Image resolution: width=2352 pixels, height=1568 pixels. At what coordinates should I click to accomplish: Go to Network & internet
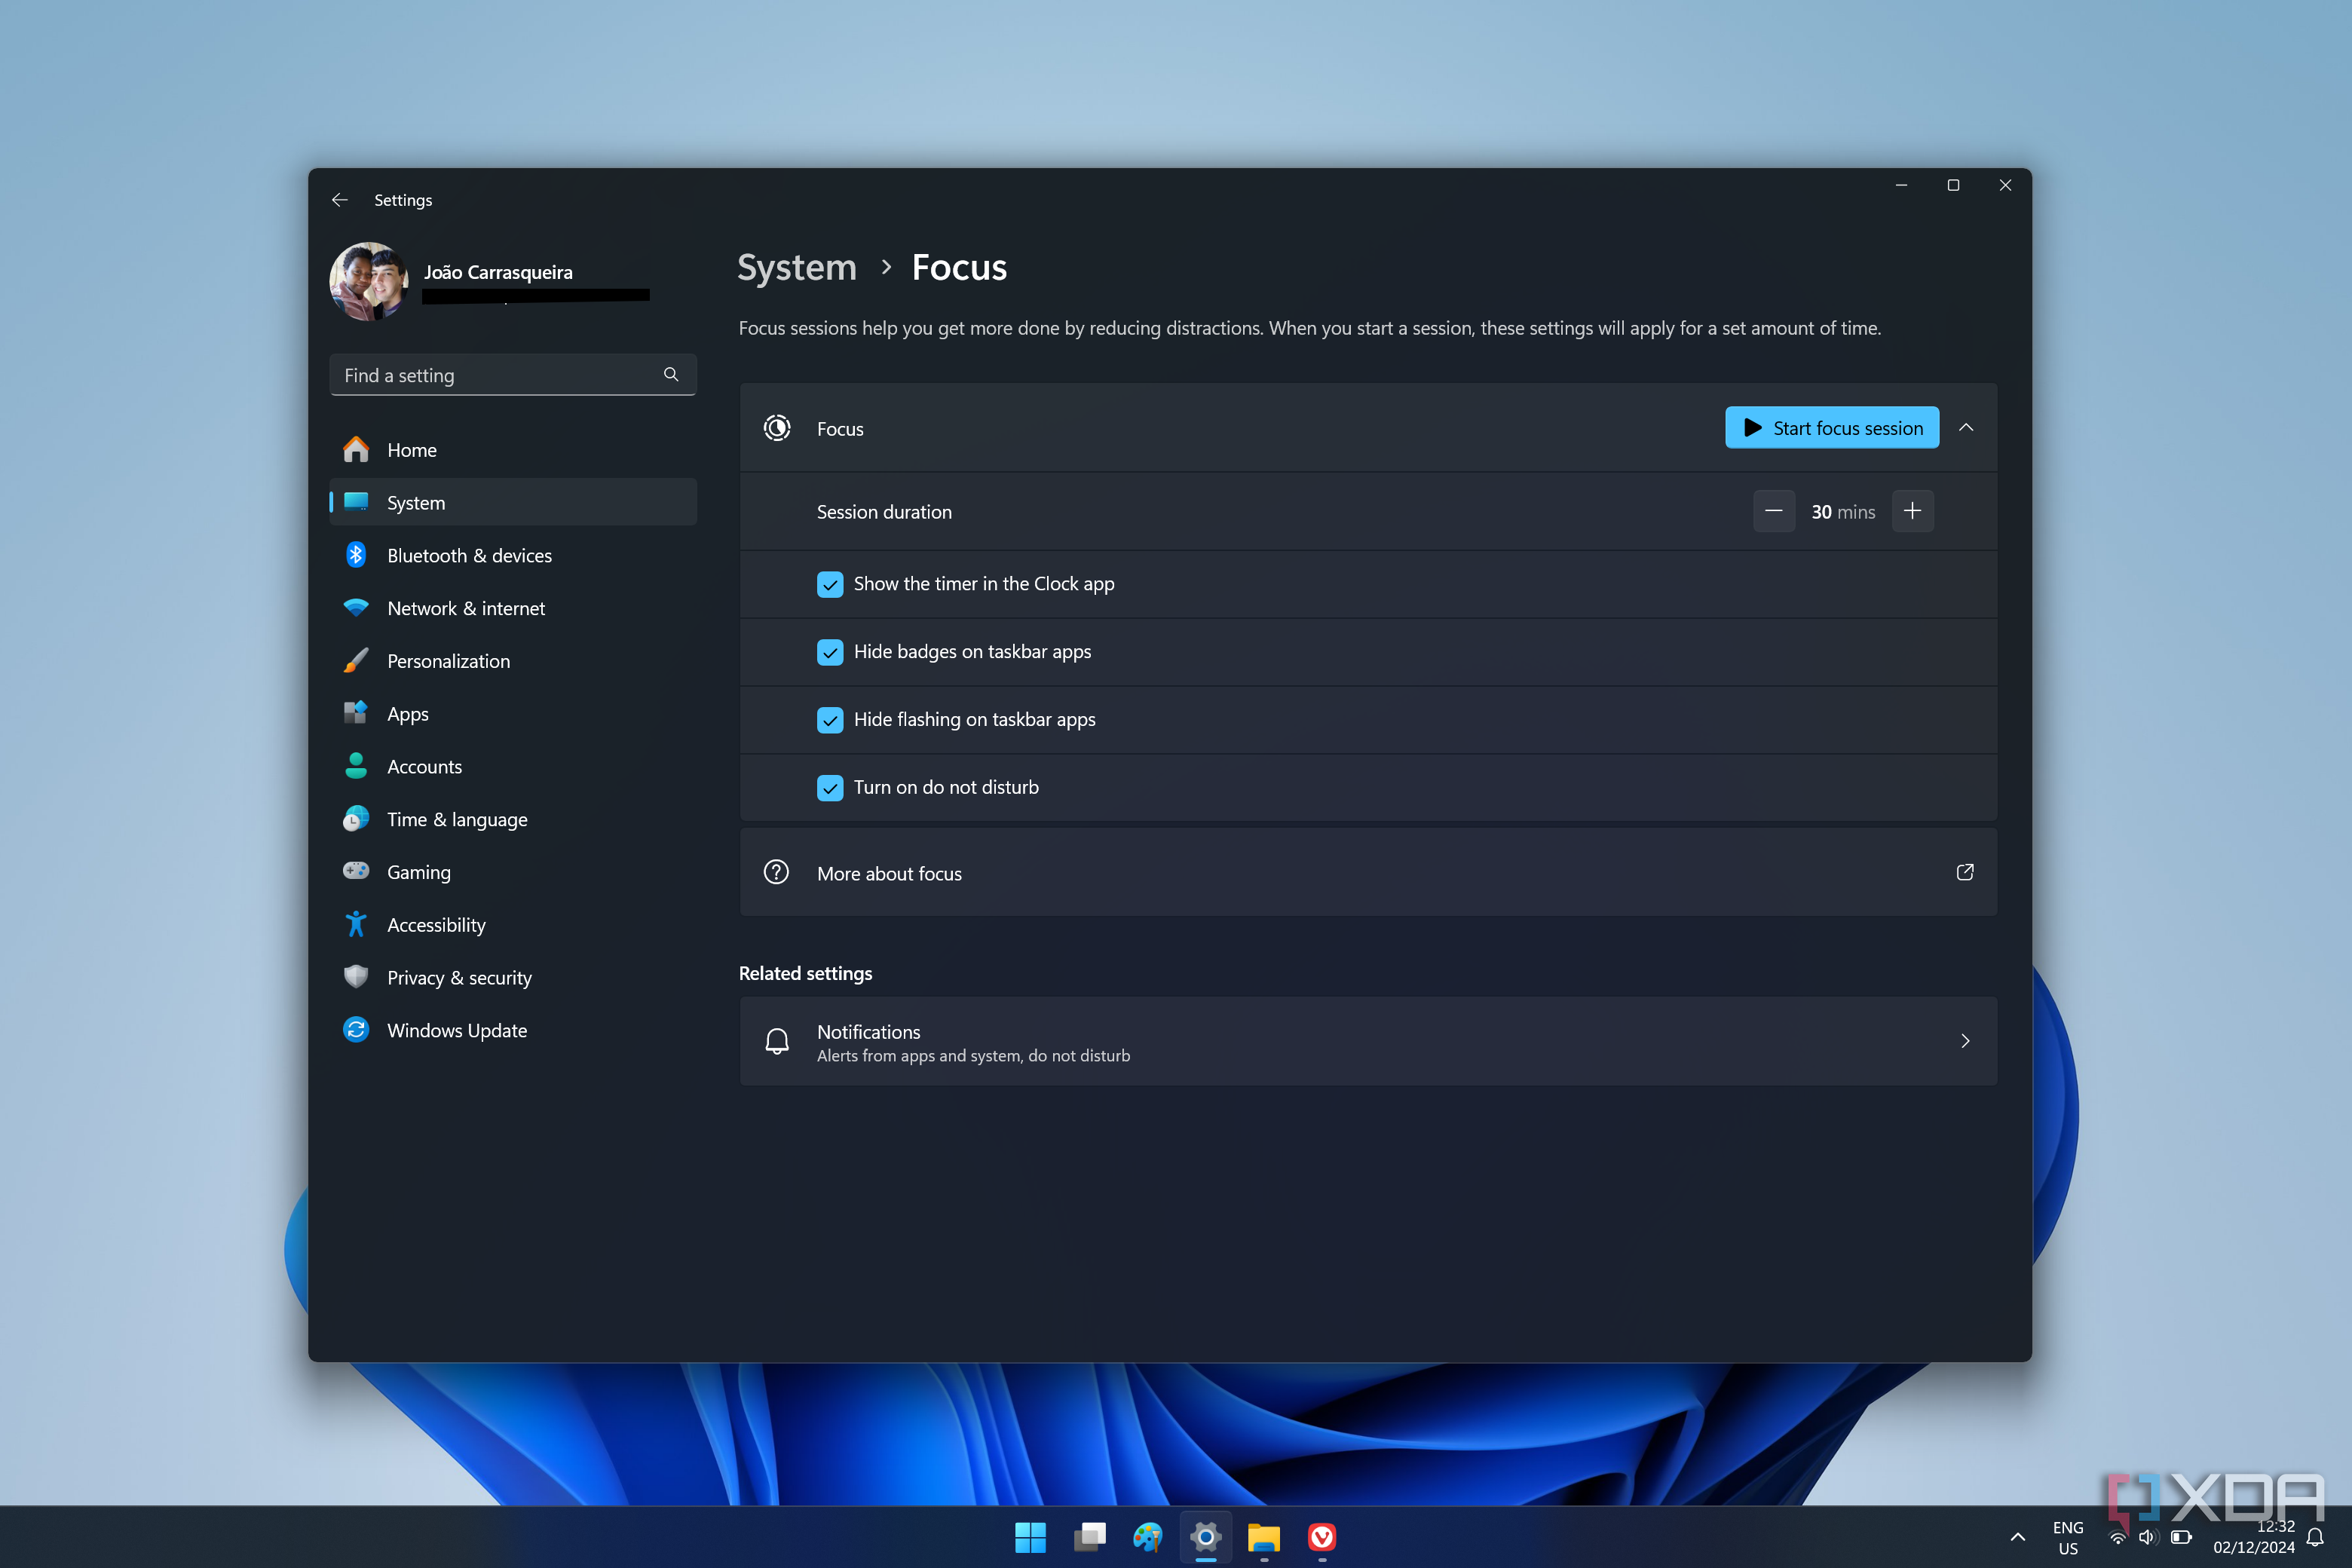513,608
